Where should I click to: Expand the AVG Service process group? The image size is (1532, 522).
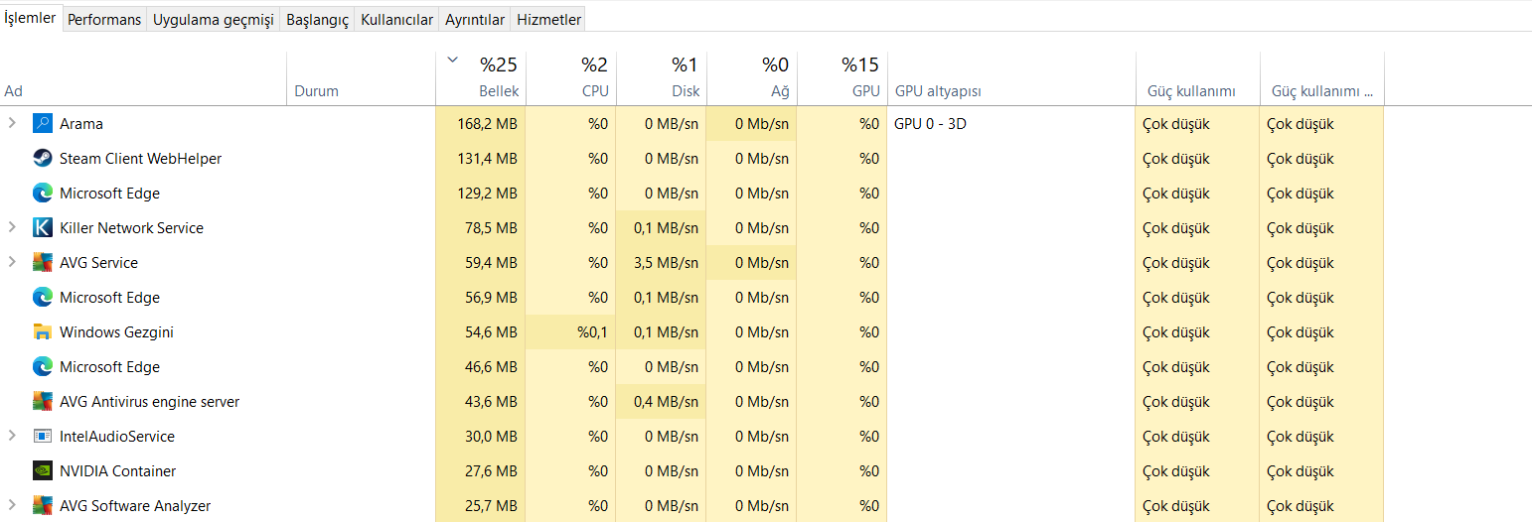tap(12, 262)
